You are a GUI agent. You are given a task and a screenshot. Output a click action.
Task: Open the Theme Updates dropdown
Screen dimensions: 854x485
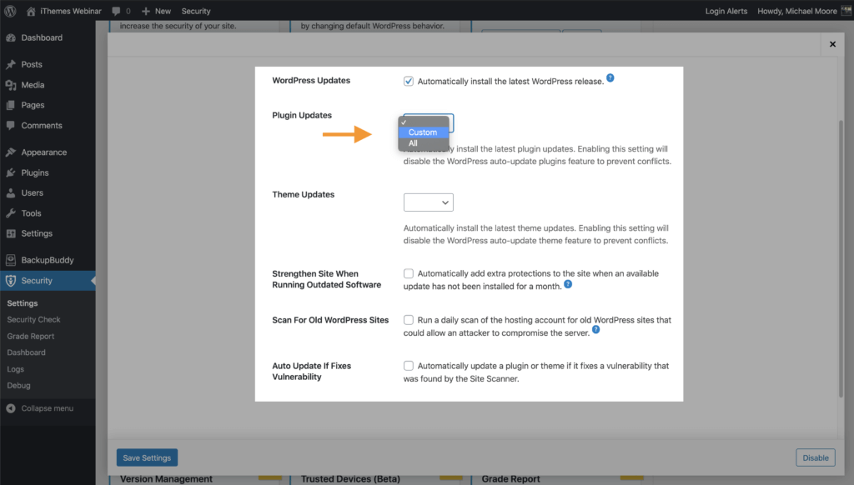click(428, 202)
